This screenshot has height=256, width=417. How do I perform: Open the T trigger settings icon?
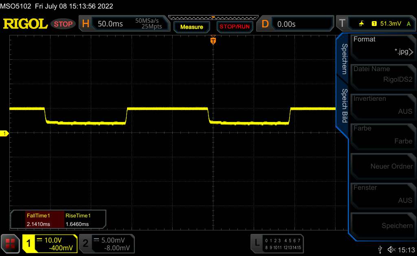coord(342,24)
